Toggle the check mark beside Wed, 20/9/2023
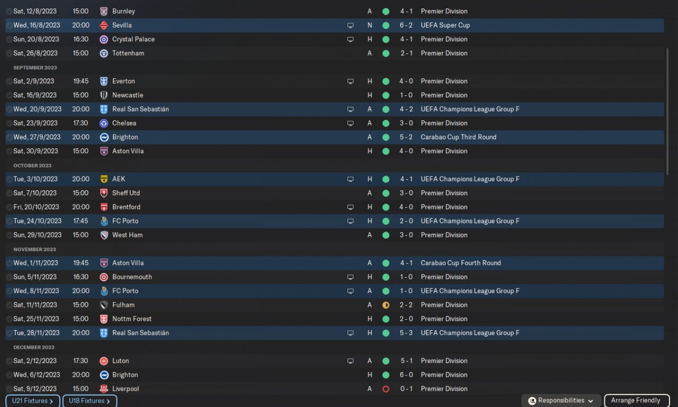Viewport: 678px width, 407px height. (x=9, y=109)
